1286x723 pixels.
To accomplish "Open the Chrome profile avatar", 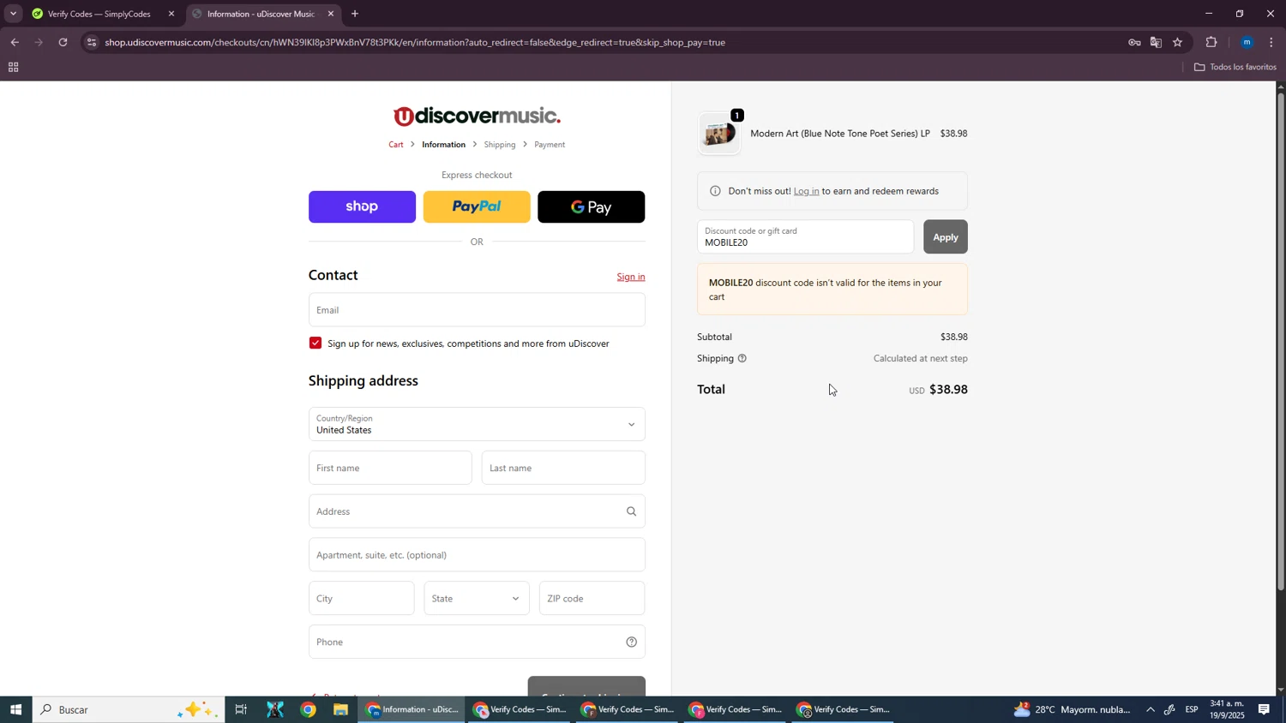I will point(1247,42).
